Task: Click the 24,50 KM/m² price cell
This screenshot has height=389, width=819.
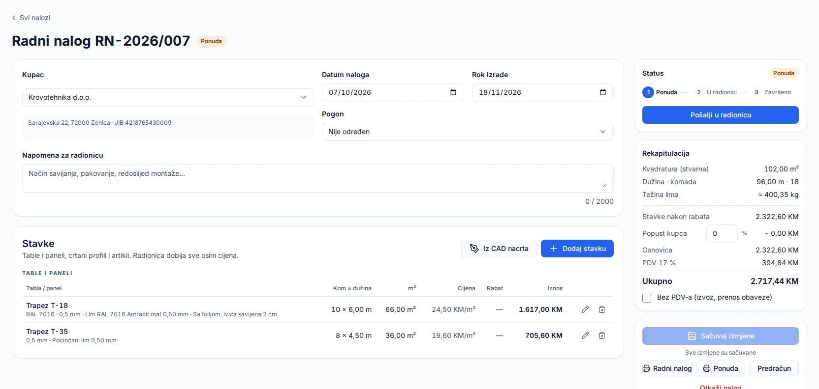Action: tap(453, 309)
